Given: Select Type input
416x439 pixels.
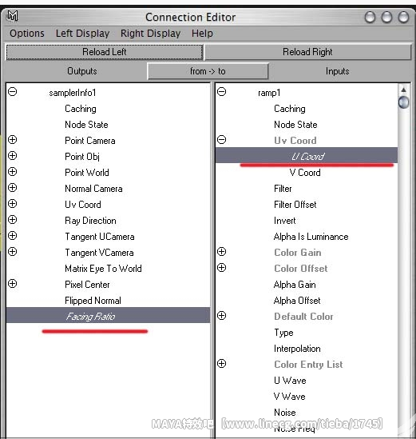Looking at the screenshot, I should click(283, 333).
